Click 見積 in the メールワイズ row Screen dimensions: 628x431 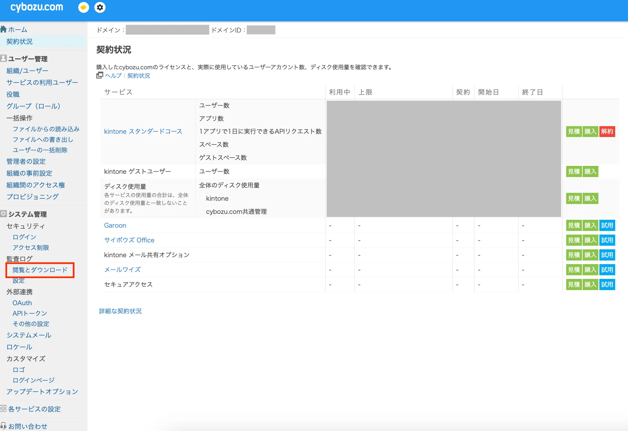(x=574, y=270)
